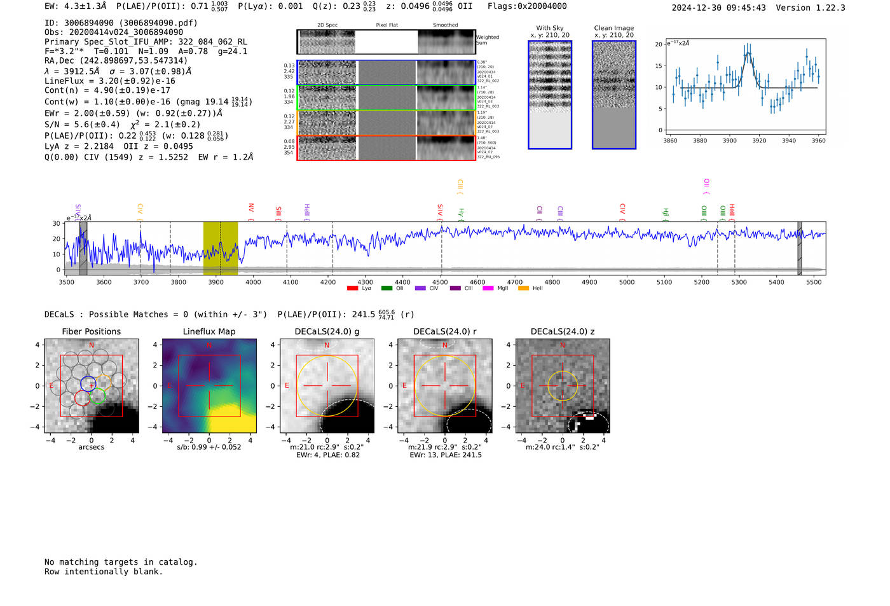Click the '2D Spec' column header
The width and height of the screenshot is (890, 606).
click(x=327, y=25)
